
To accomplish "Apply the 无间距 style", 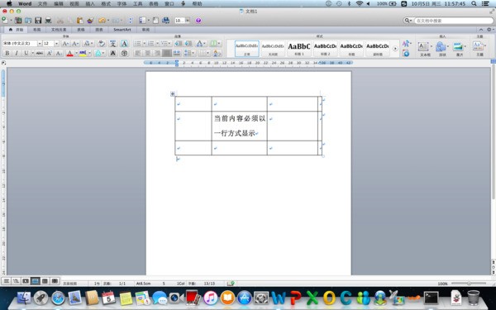I will [273, 49].
